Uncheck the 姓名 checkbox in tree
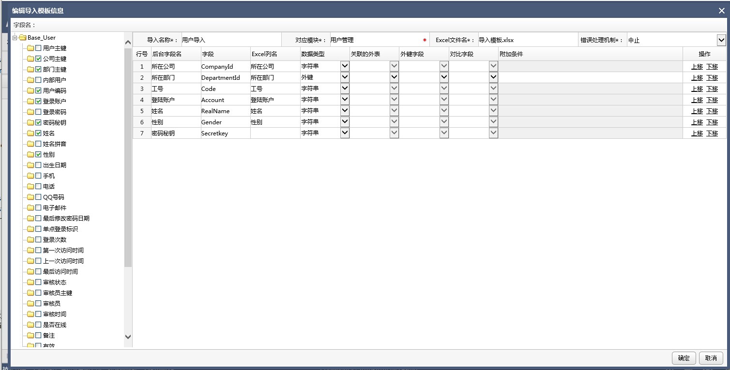 coord(38,133)
